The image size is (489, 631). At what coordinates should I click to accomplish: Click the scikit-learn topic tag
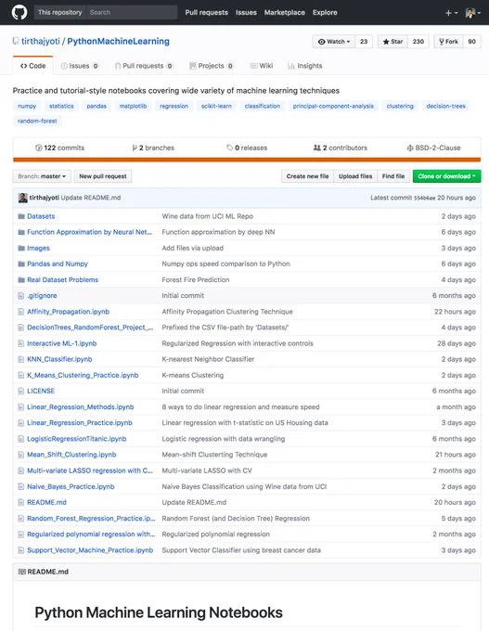[x=216, y=106]
